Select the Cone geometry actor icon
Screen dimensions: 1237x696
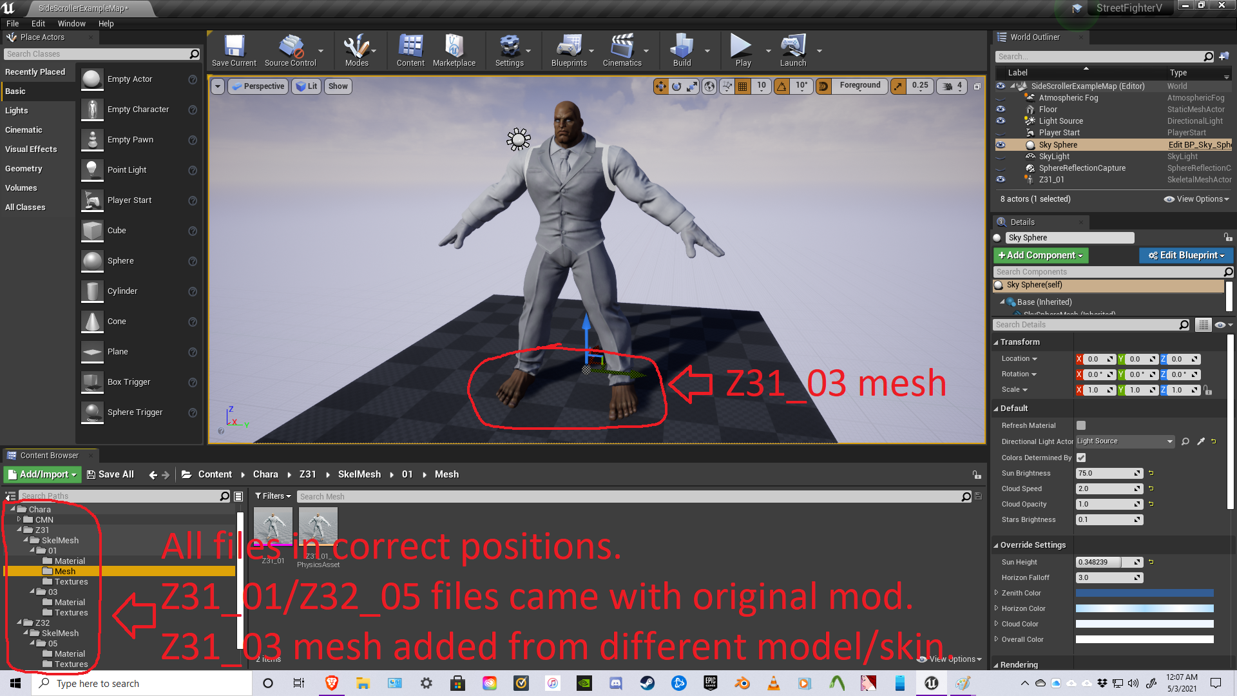coord(93,322)
